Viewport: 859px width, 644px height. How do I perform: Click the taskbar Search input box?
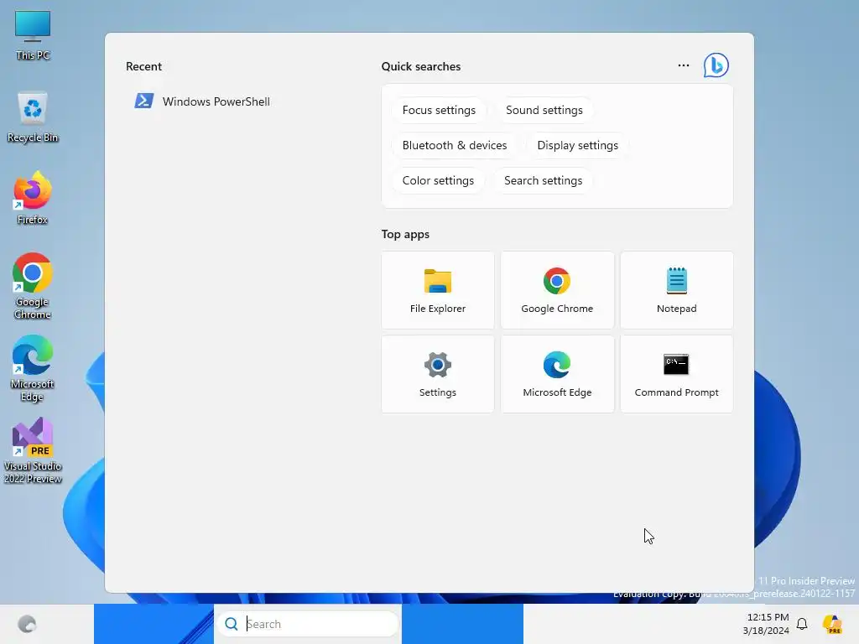(x=308, y=624)
